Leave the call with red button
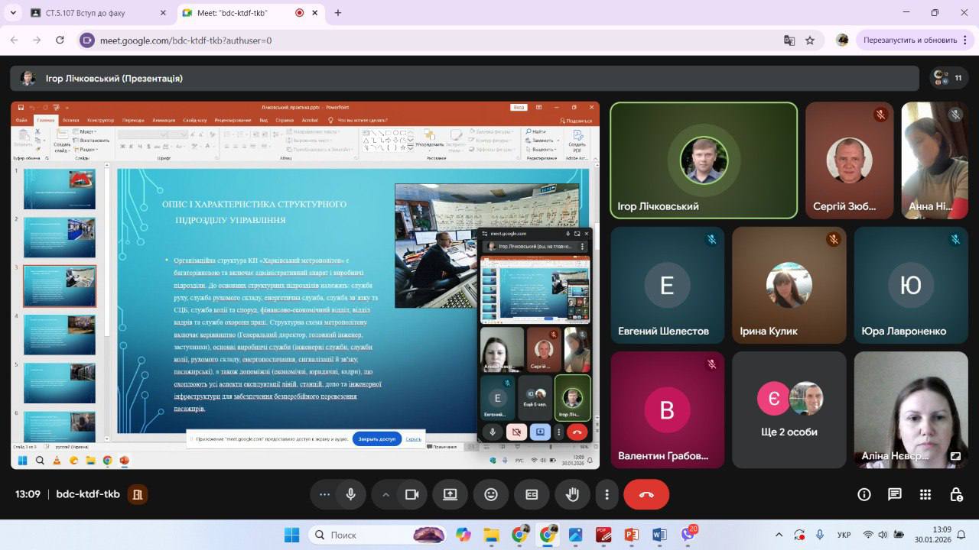 point(646,494)
